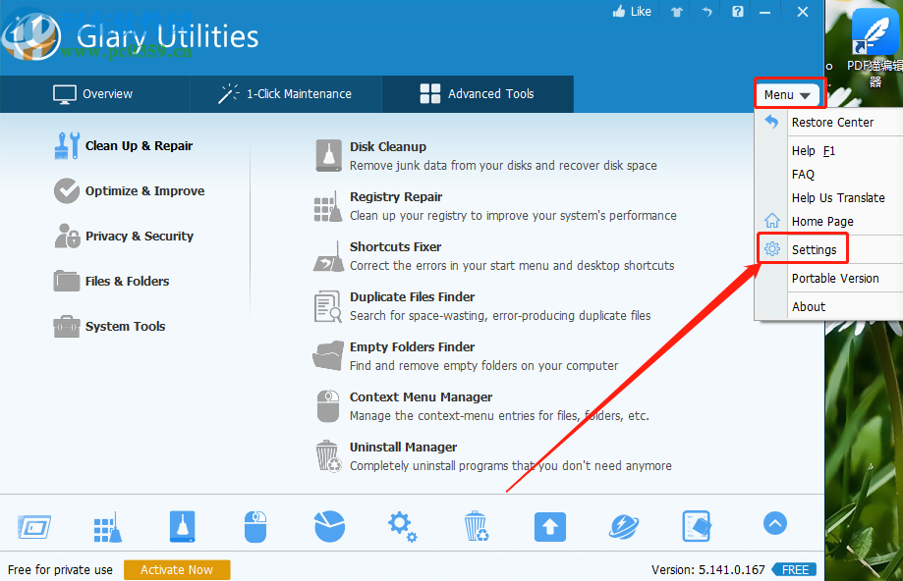The image size is (903, 581).
Task: Click the Optimize & Improve checkmark icon
Action: (x=67, y=191)
